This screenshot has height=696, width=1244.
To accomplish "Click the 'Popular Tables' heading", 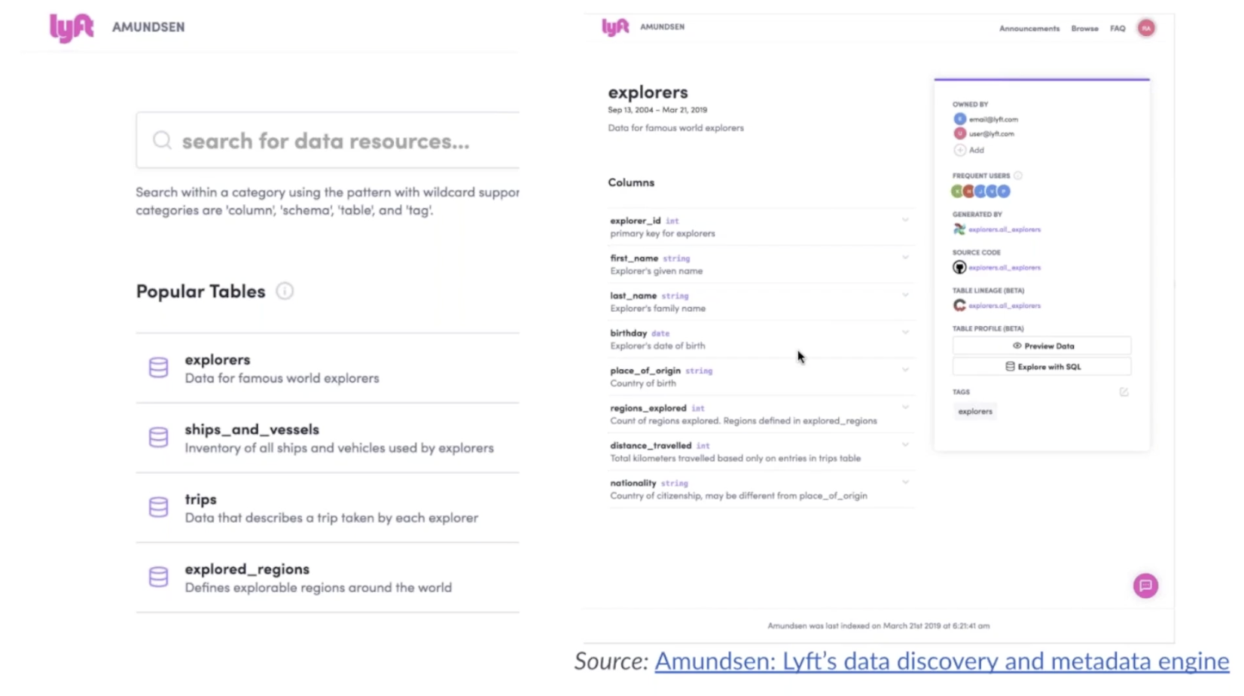I will click(x=200, y=292).
